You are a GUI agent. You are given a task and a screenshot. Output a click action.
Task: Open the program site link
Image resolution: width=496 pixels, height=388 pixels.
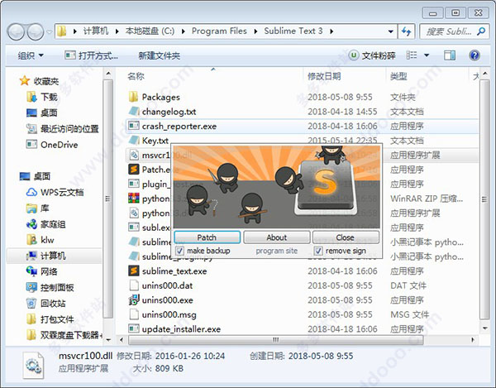(276, 251)
